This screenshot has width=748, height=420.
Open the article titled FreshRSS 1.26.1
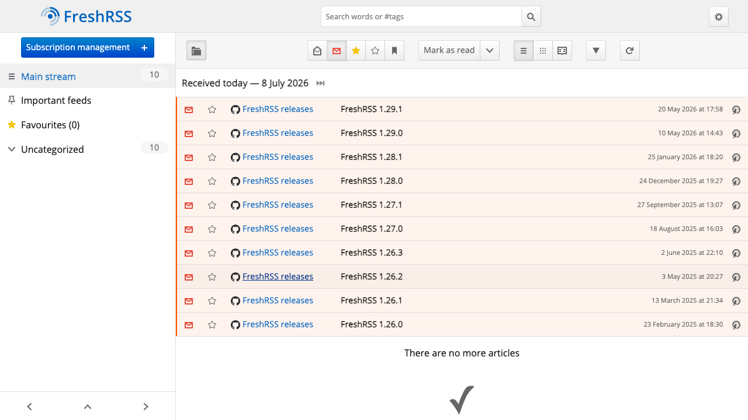tap(372, 300)
